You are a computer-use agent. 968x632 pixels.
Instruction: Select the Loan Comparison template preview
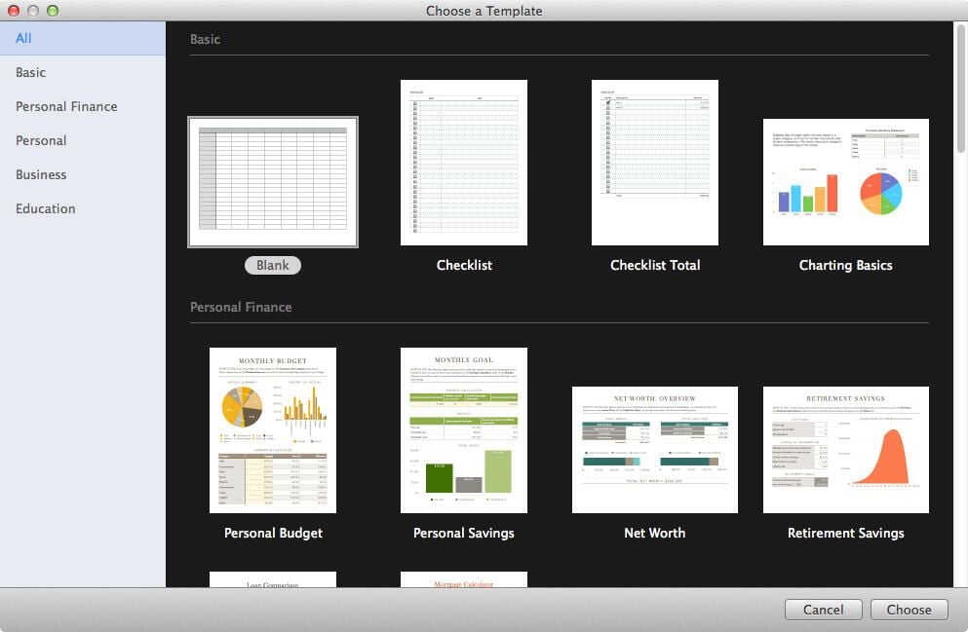click(x=273, y=579)
